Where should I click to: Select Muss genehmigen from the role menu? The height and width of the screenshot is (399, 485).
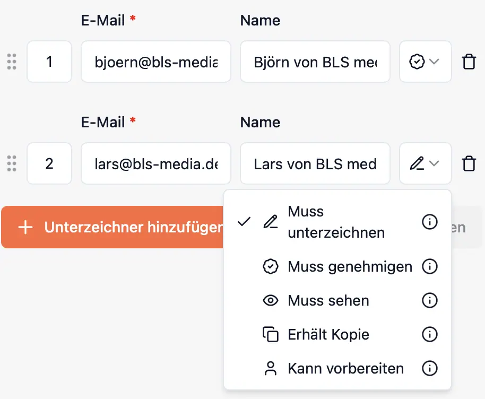[349, 266]
